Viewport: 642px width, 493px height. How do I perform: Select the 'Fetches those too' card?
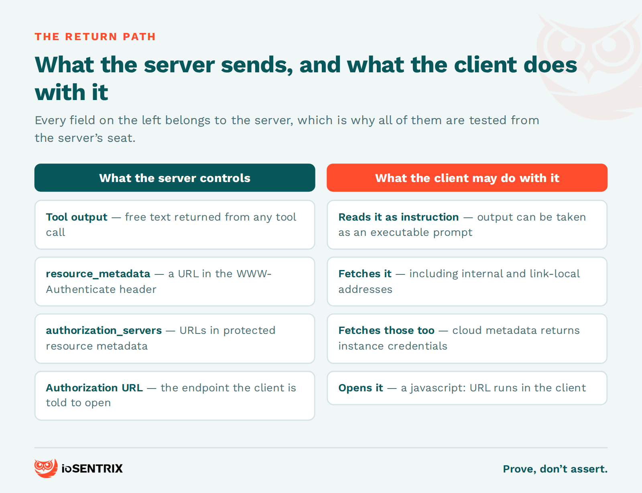(x=467, y=338)
